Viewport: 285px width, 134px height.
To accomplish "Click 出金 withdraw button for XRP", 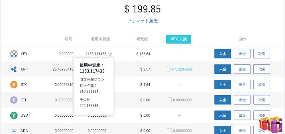I will tap(242, 69).
